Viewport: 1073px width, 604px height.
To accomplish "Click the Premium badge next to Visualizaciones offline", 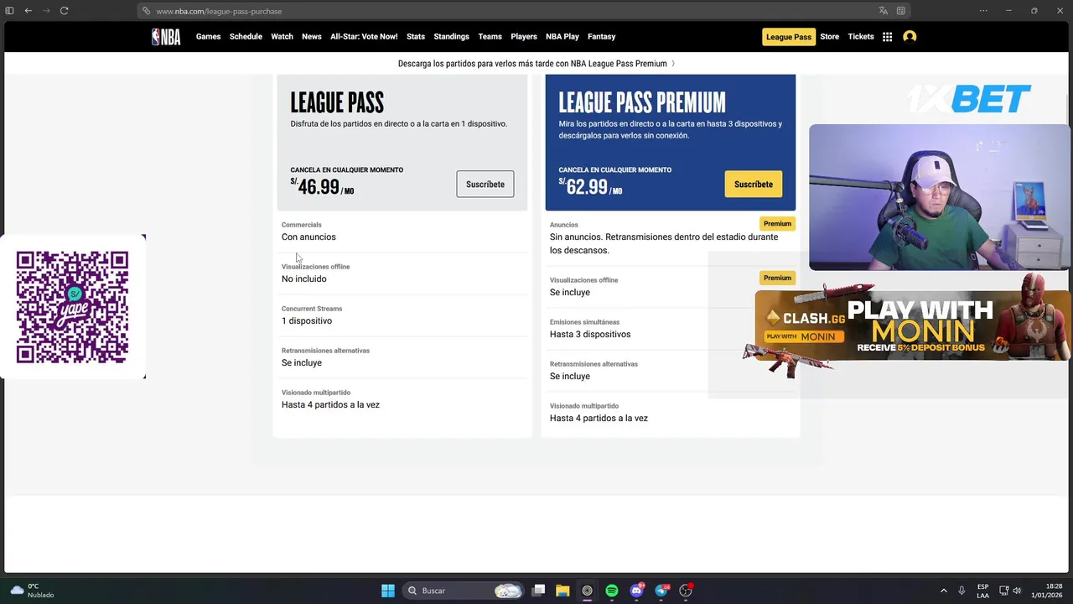I will pos(777,278).
